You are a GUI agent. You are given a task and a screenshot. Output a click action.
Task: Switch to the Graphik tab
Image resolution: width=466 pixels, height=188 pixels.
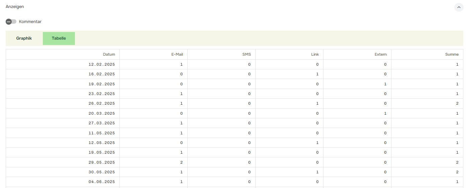pyautogui.click(x=24, y=38)
